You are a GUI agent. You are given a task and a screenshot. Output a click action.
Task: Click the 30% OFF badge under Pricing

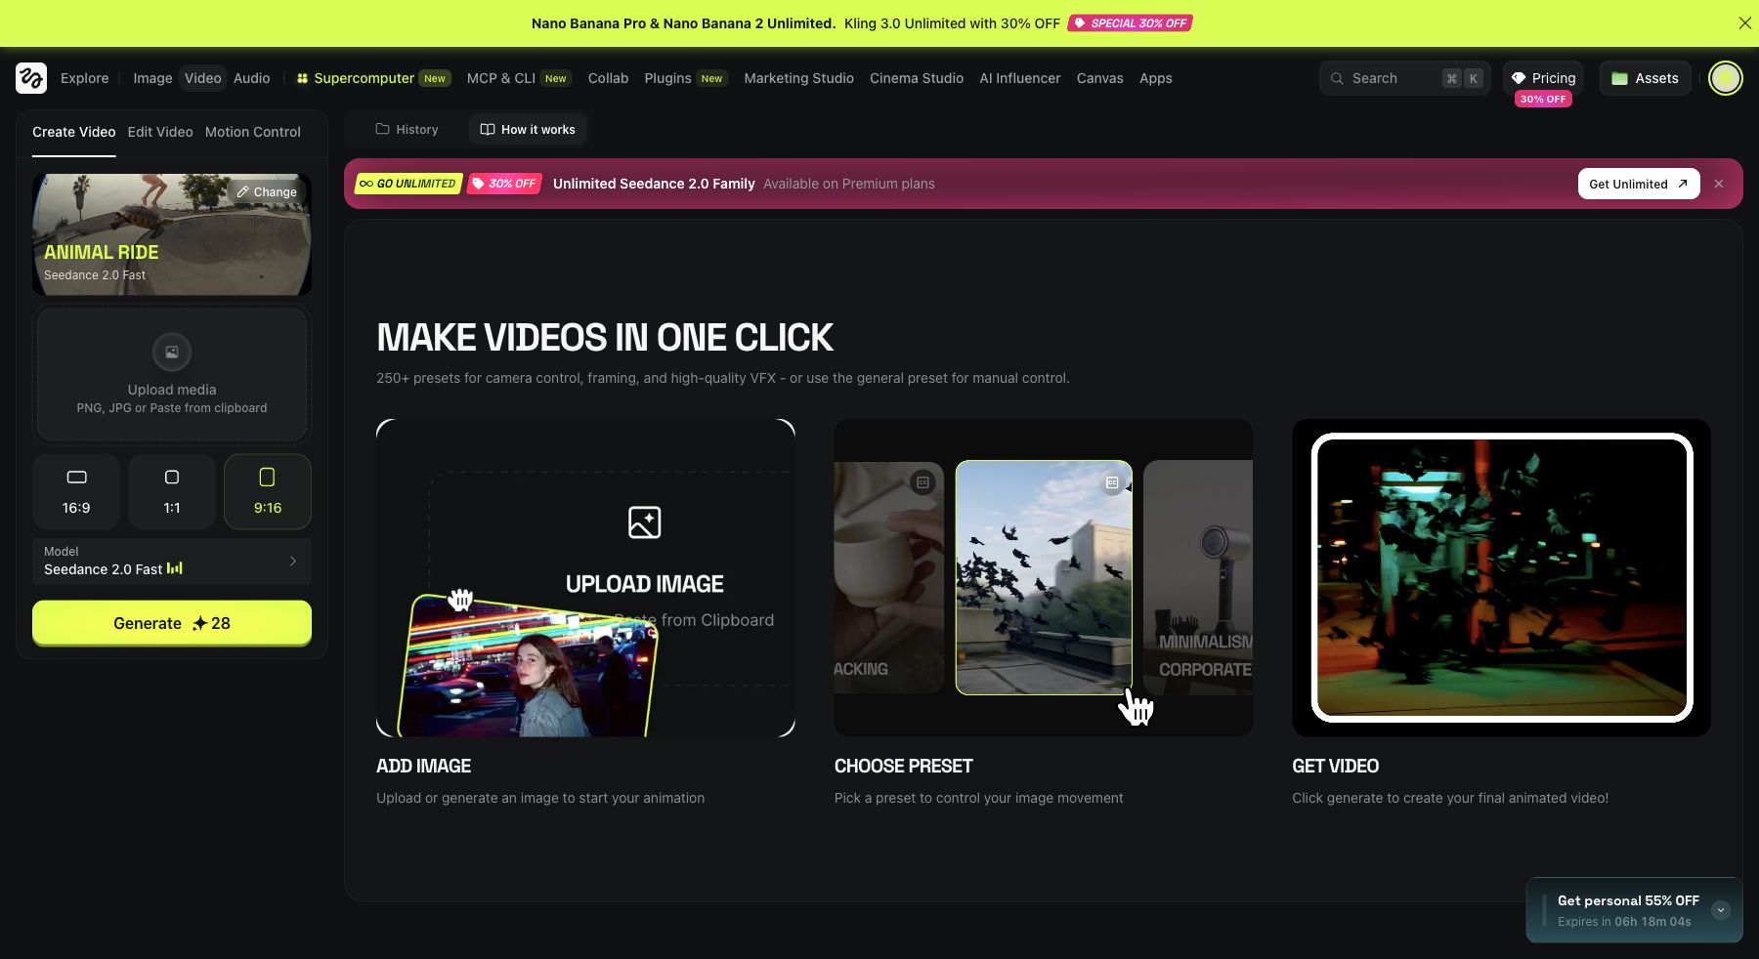tap(1543, 99)
